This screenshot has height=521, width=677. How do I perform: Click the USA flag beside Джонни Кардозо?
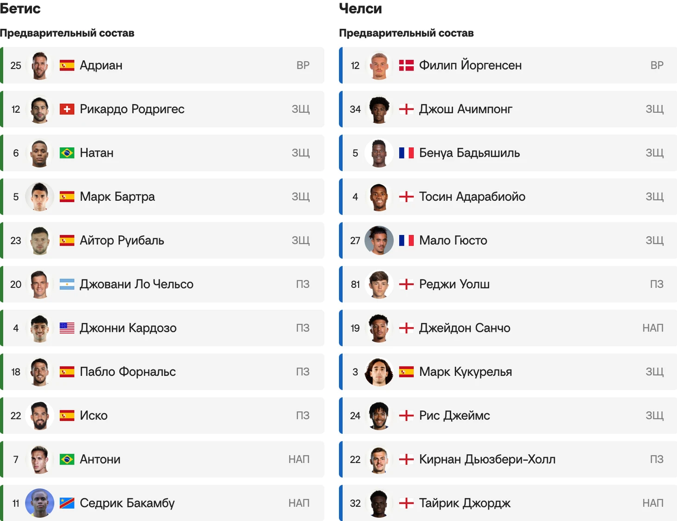(x=67, y=328)
